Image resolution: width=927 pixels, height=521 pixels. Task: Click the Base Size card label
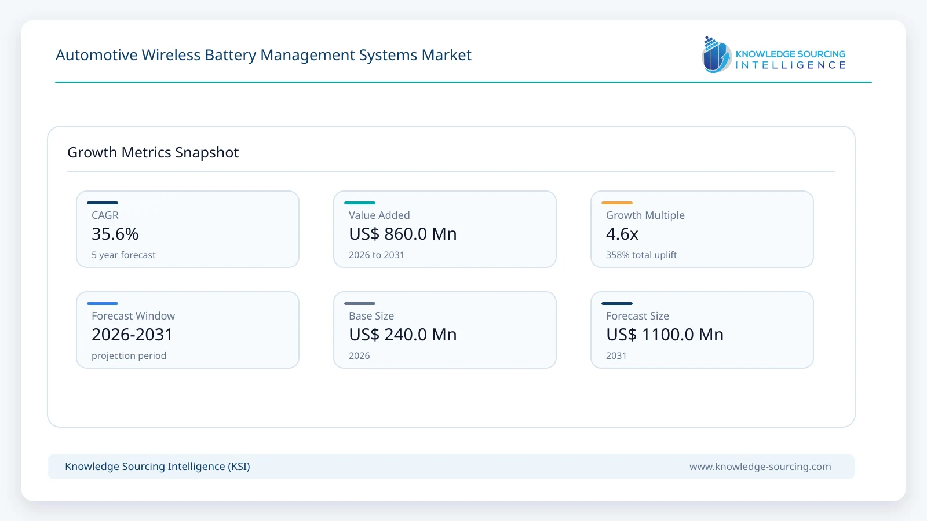point(371,316)
